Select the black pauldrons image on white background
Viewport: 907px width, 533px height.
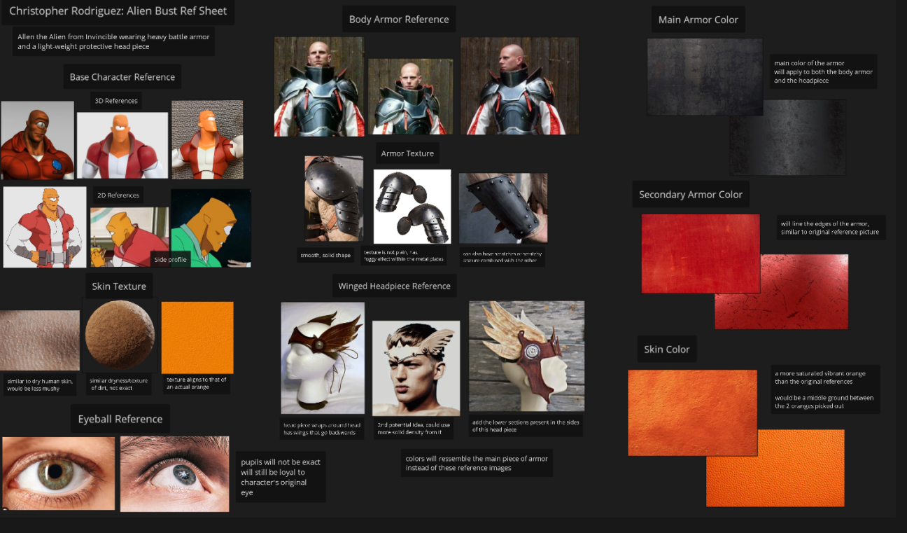tap(412, 207)
